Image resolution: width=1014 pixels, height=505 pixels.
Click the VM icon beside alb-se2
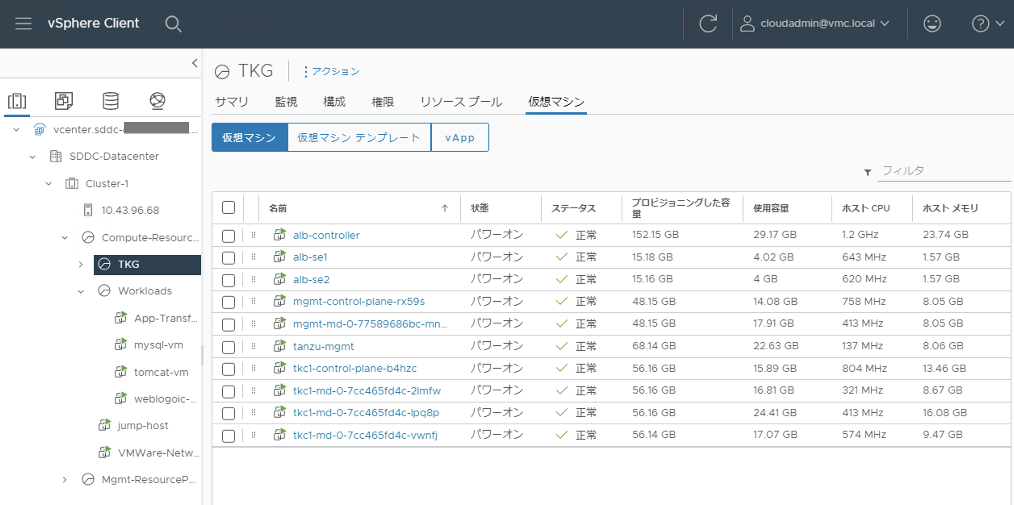point(280,279)
